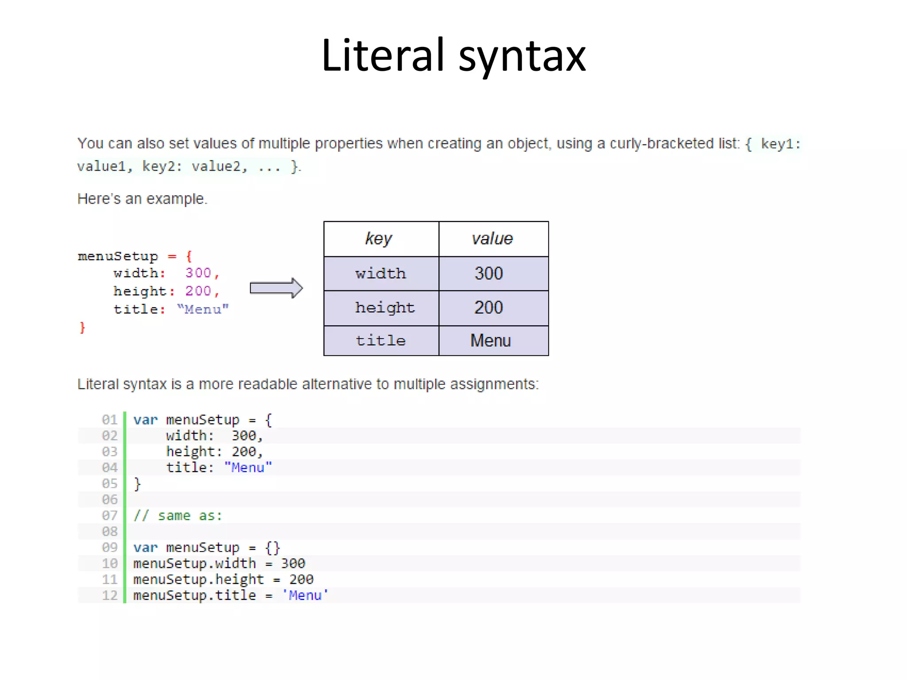Click the 'Literal syntax' slide title
This screenshot has width=907, height=680.
coord(453,55)
